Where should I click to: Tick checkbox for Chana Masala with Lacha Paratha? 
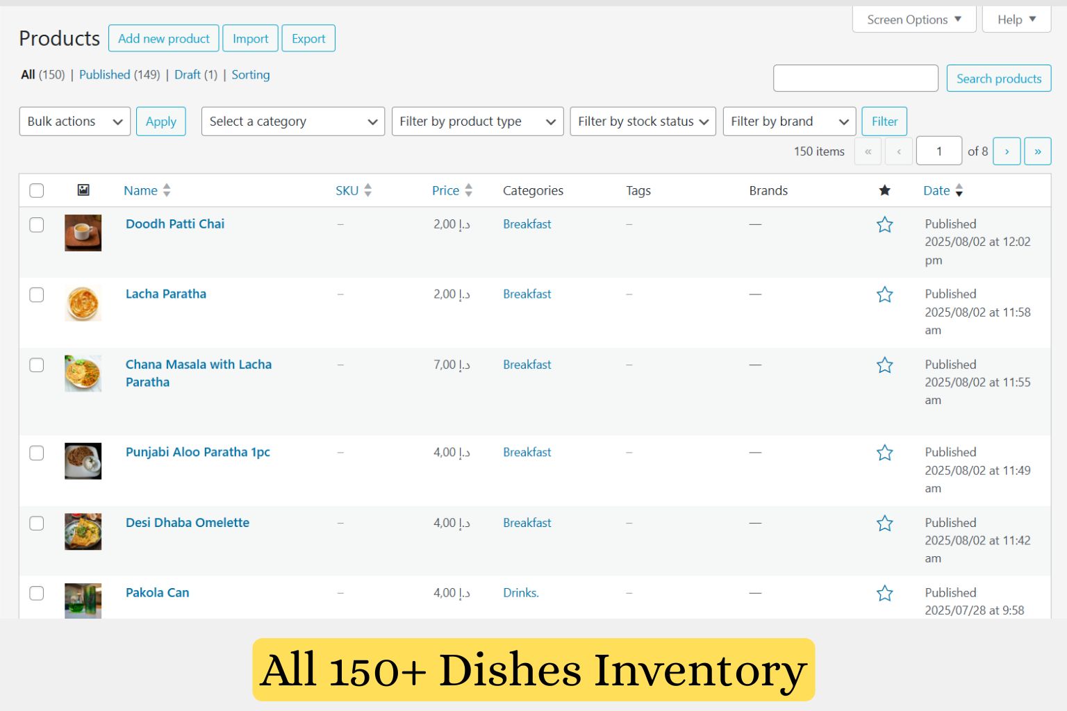click(x=37, y=365)
